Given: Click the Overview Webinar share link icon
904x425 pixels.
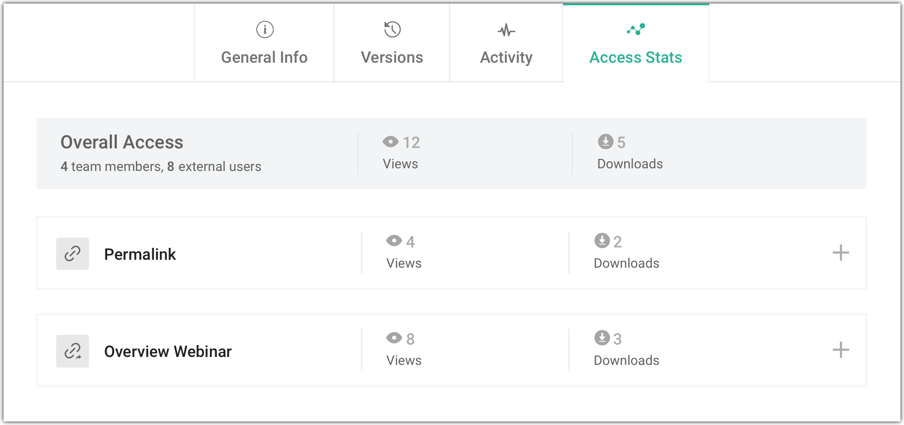Looking at the screenshot, I should click(73, 351).
